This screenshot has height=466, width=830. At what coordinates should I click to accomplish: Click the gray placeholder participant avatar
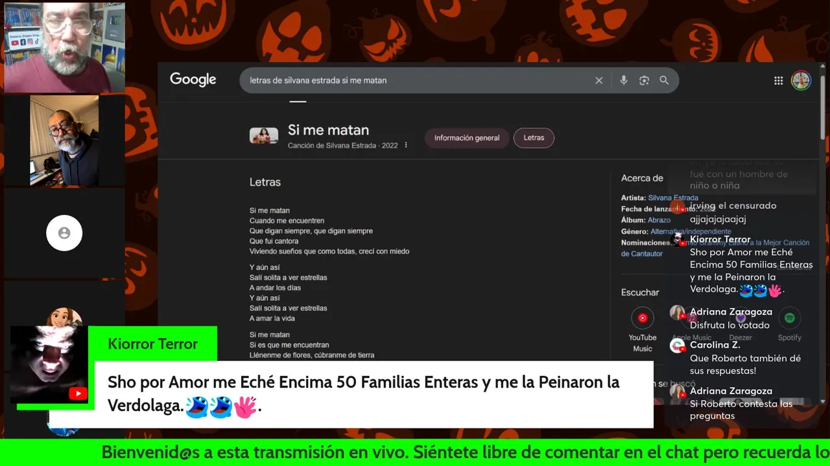click(x=64, y=233)
